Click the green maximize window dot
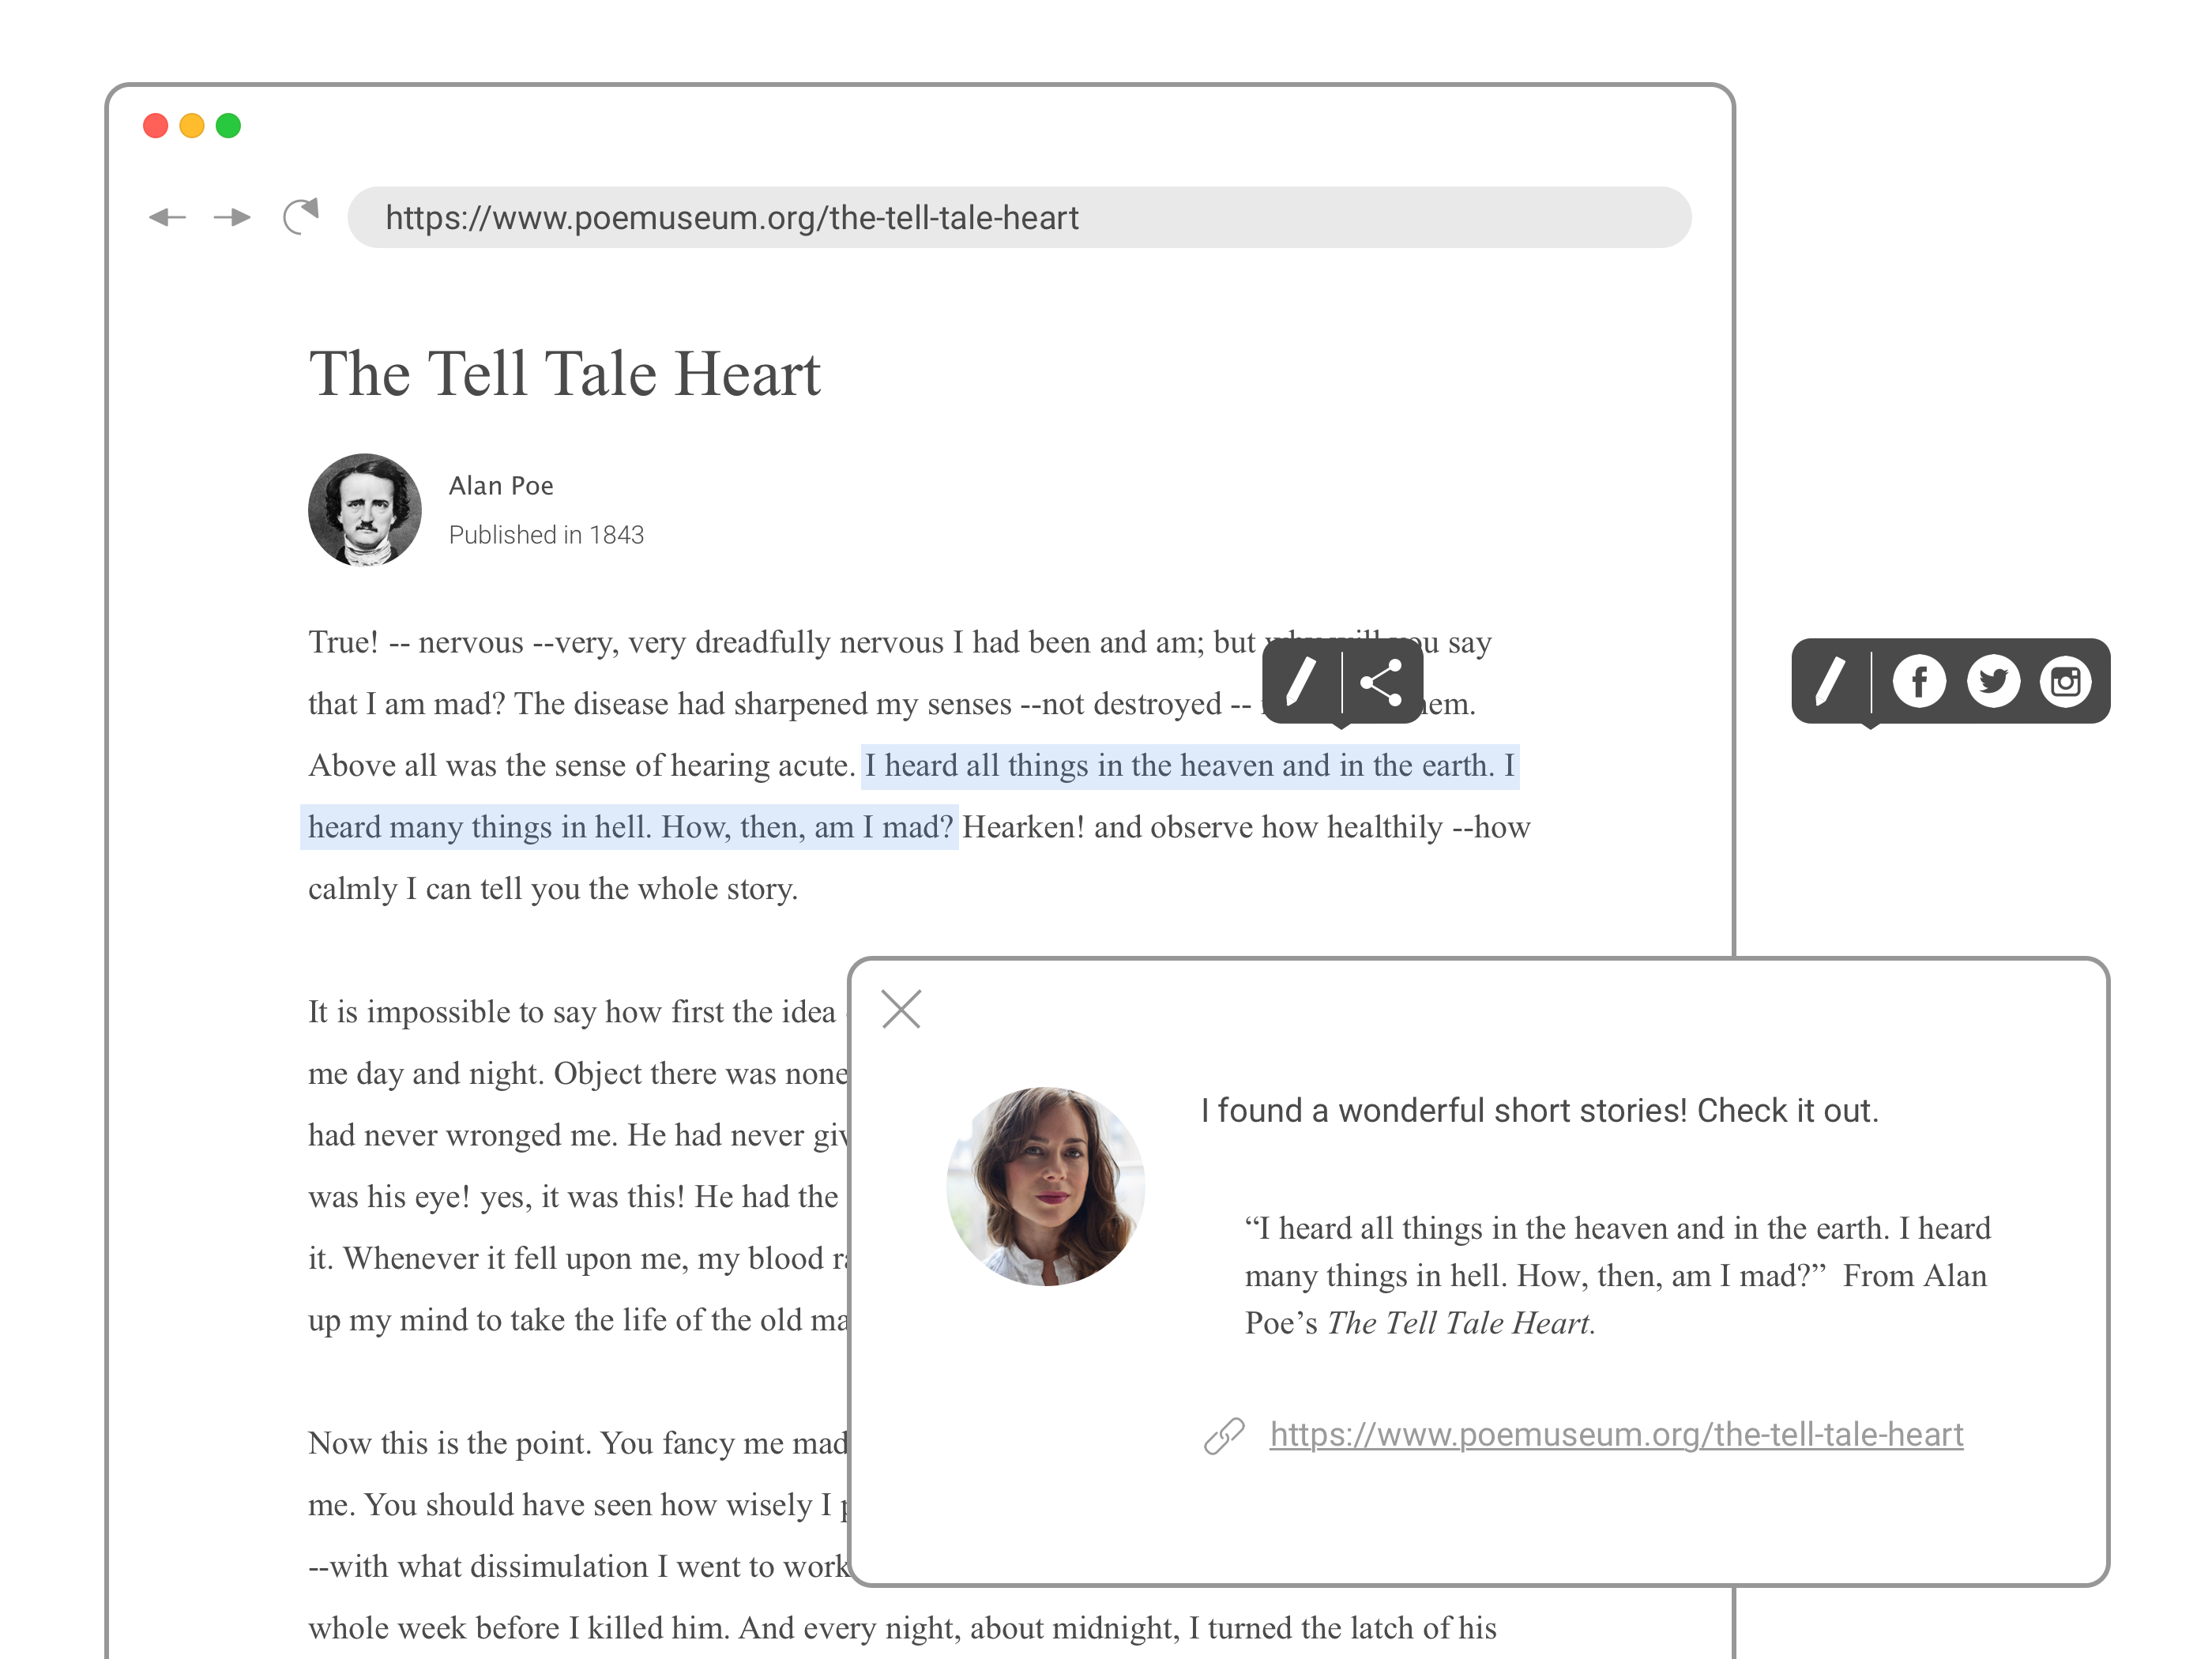Viewport: 2212px width, 1659px height. pos(229,126)
